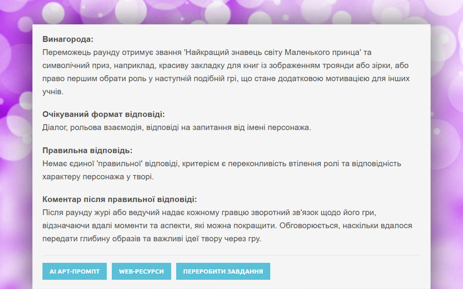Viewport: 463px width, 289px height.
Task: Click the 'Правильна відповідь:' heading
Action: pos(87,150)
